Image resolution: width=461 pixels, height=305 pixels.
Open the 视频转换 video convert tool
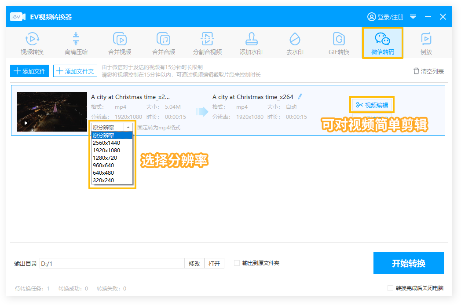point(32,43)
